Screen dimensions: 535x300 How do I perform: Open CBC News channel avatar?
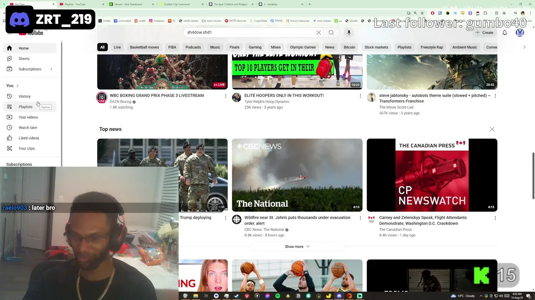(237, 220)
